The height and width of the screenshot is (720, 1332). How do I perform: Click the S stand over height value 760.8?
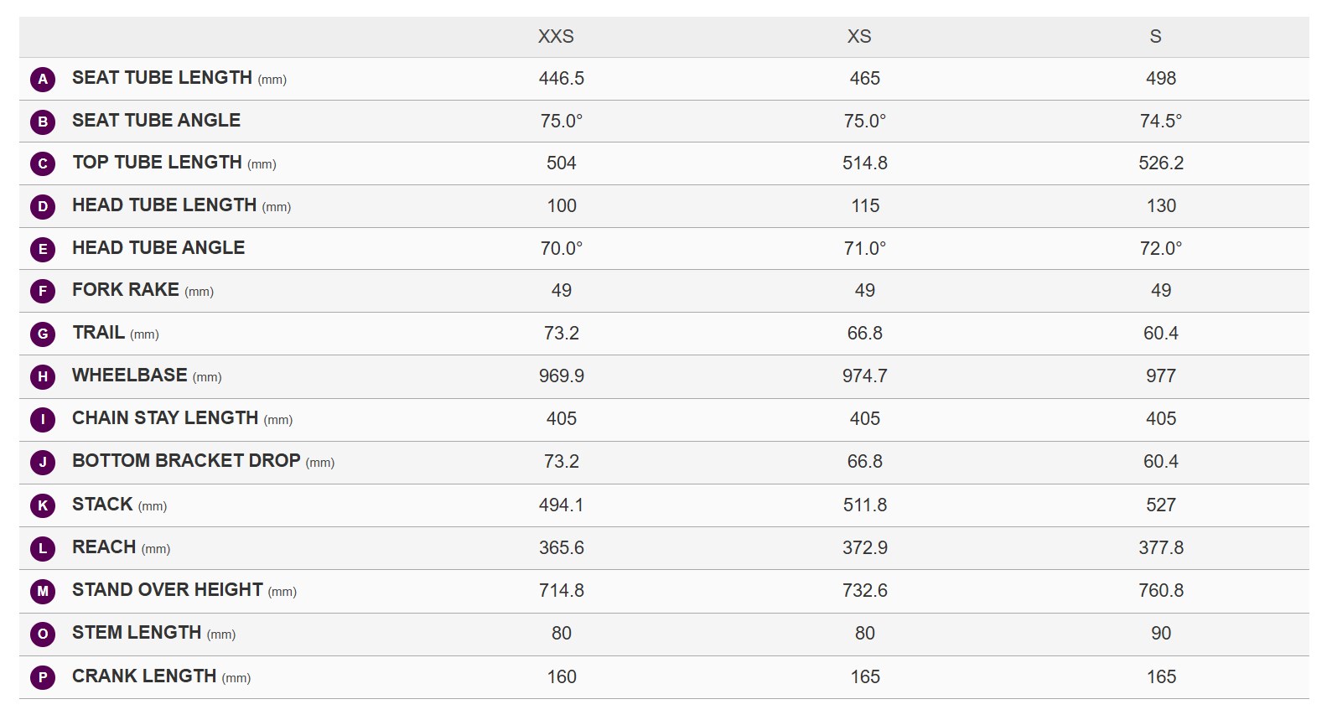click(1161, 591)
